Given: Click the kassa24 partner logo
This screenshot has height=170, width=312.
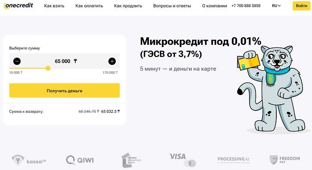Looking at the screenshot, I should pos(29,160).
